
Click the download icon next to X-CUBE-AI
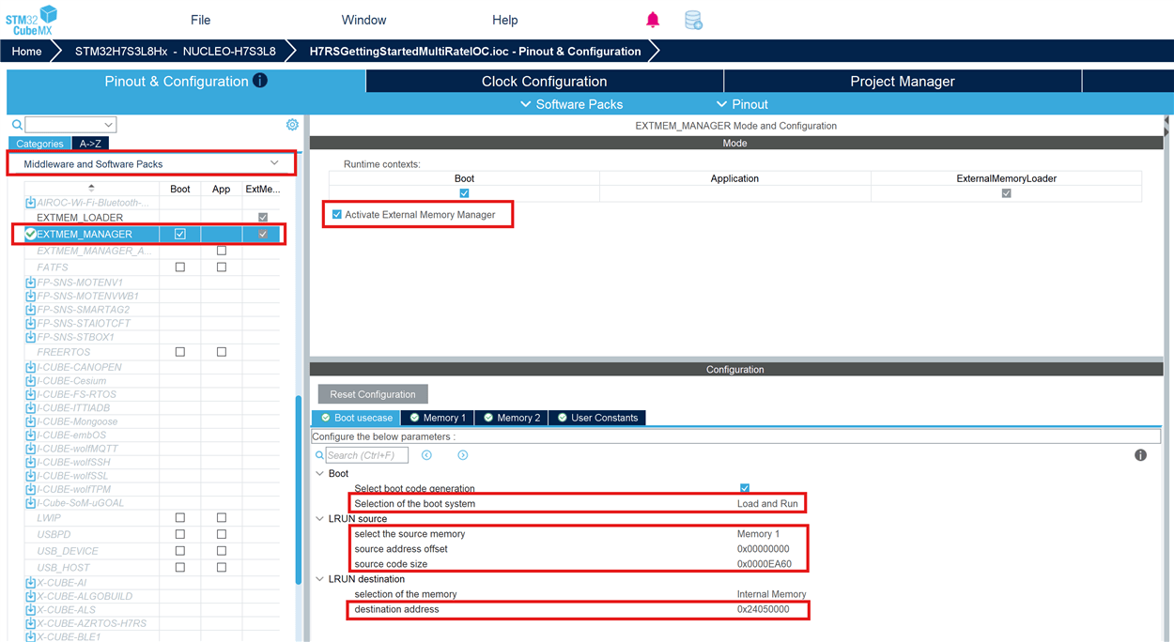[x=31, y=583]
